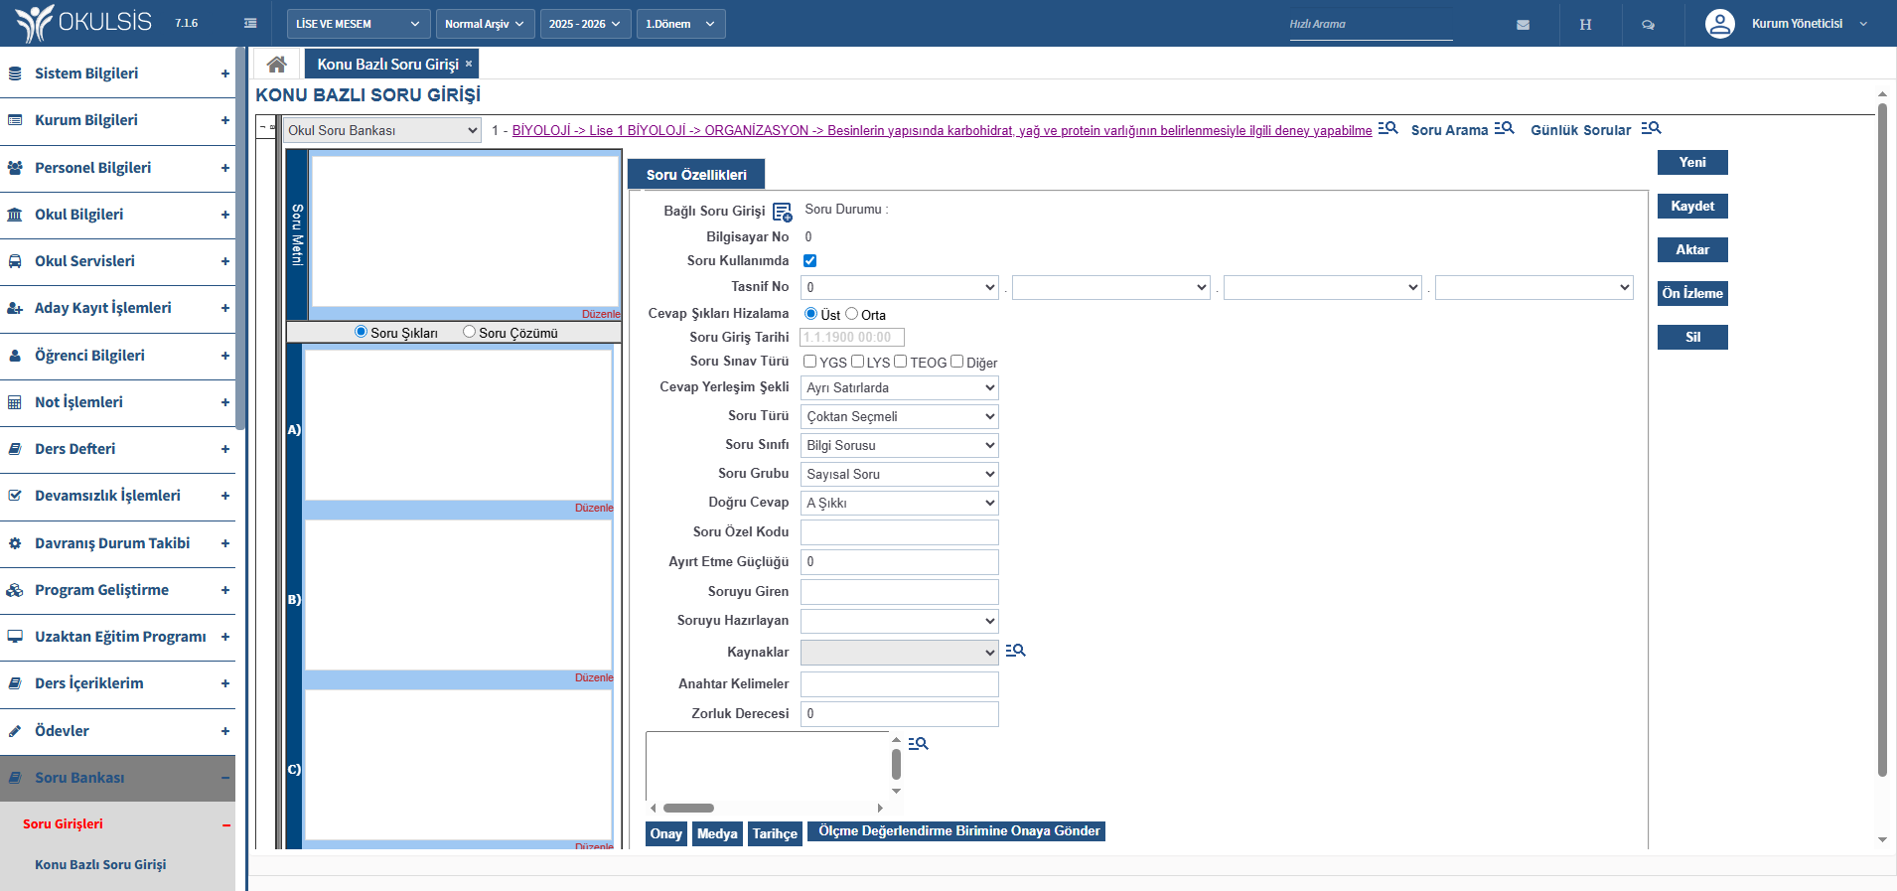Screen dimensions: 1897x891
Task: Click the chat bubble icon in header
Action: pos(1648,25)
